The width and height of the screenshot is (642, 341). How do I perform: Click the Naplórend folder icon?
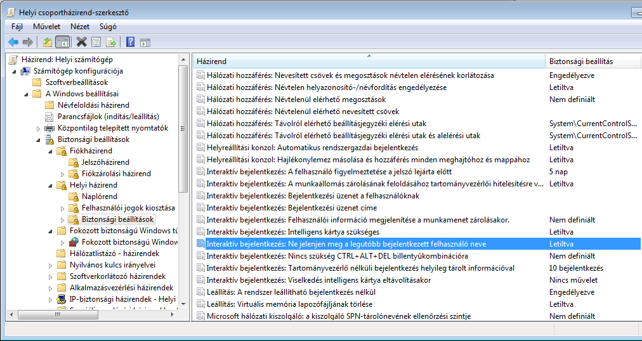coord(74,196)
